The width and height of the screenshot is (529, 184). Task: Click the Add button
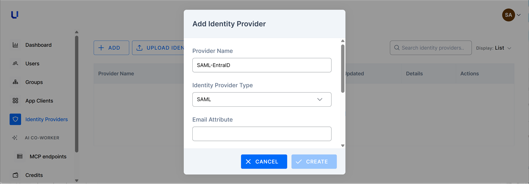111,48
